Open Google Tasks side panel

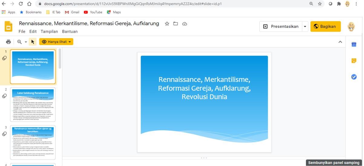click(x=354, y=77)
